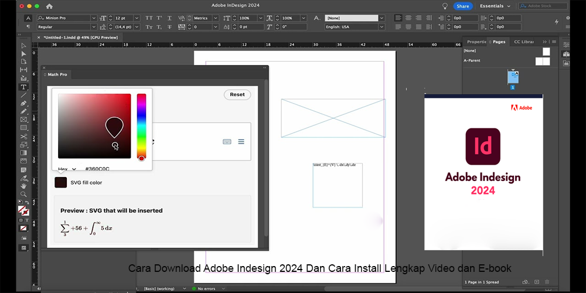The image size is (586, 293).
Task: Select the Scissors tool
Action: pyautogui.click(x=23, y=137)
